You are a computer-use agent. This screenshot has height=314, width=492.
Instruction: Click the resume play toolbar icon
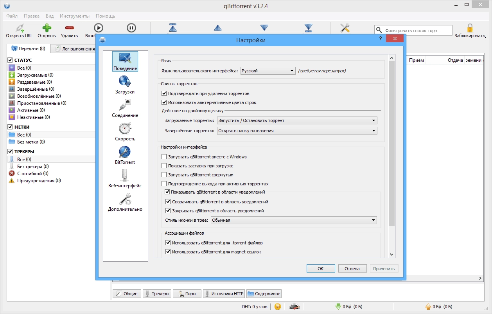tap(98, 28)
